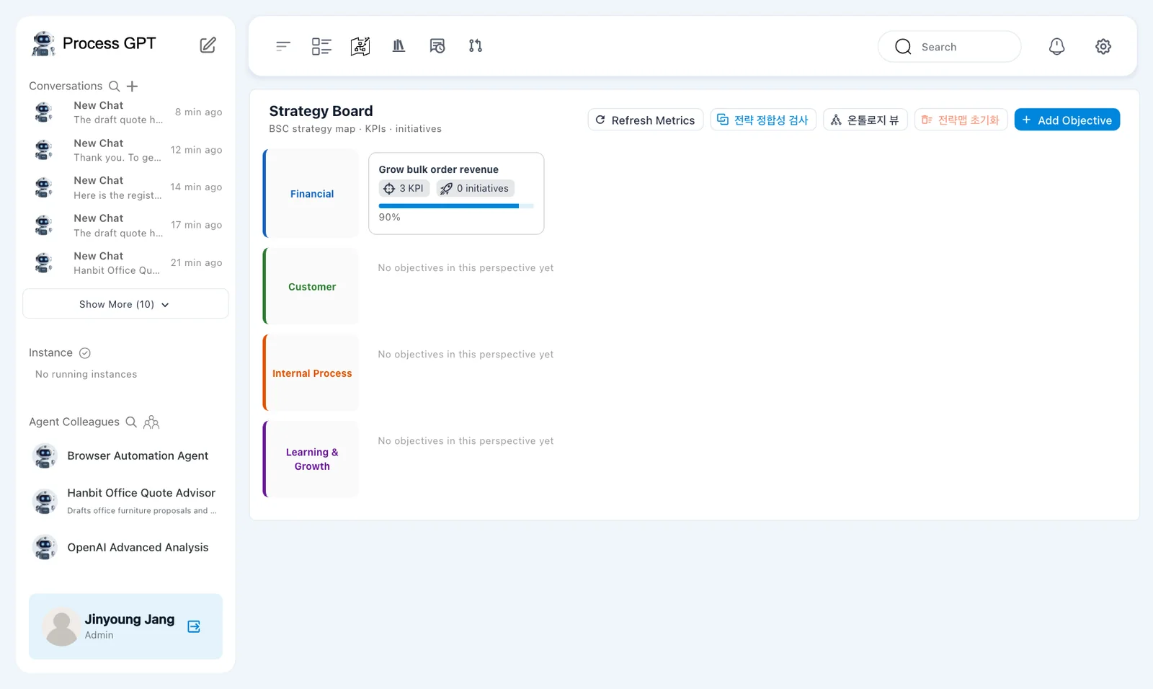Log out using exit icon beside Jinyoung Jang

194,626
